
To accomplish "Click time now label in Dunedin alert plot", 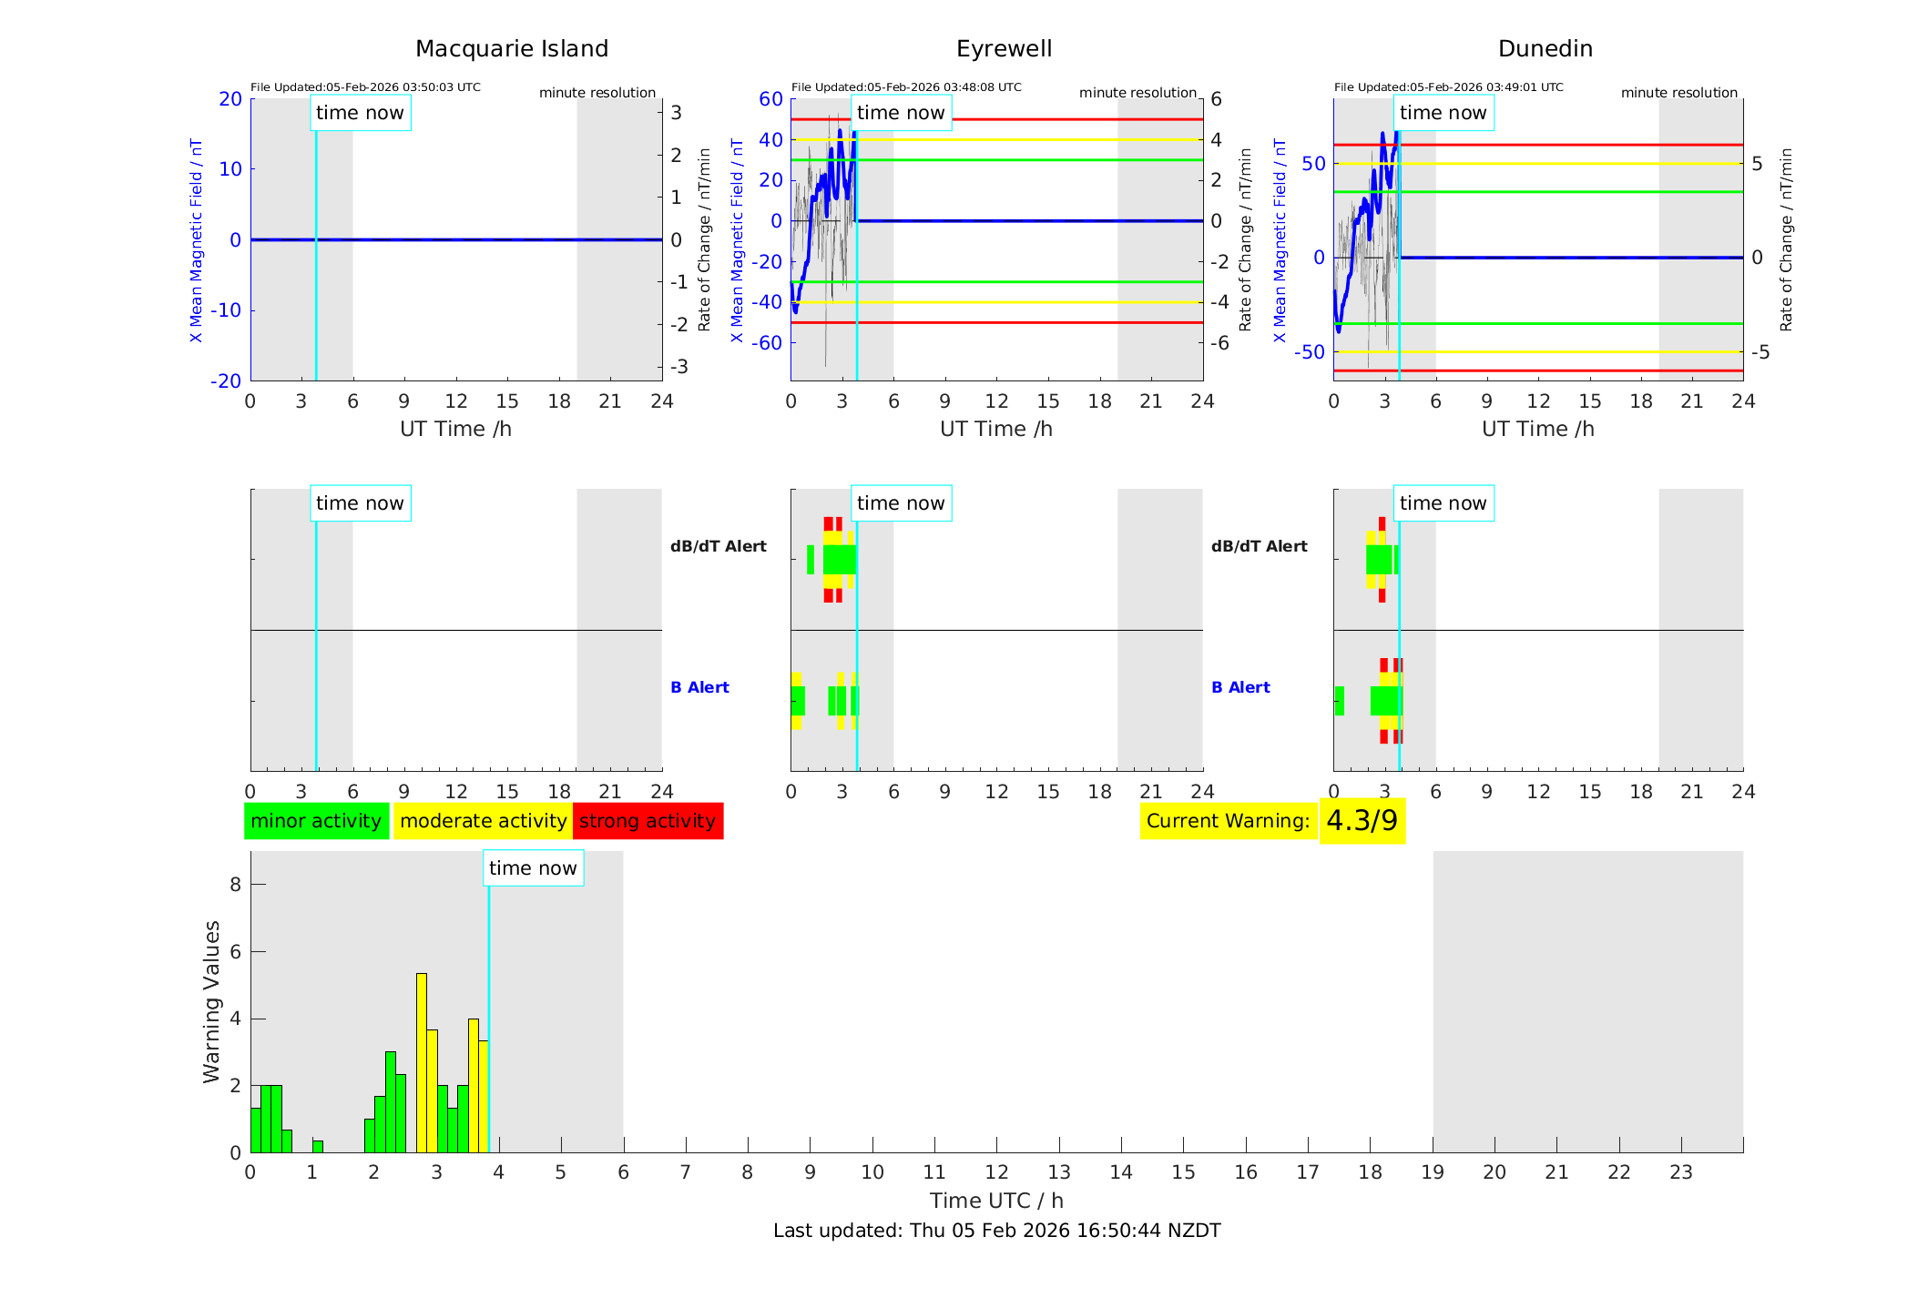I will click(x=1443, y=503).
